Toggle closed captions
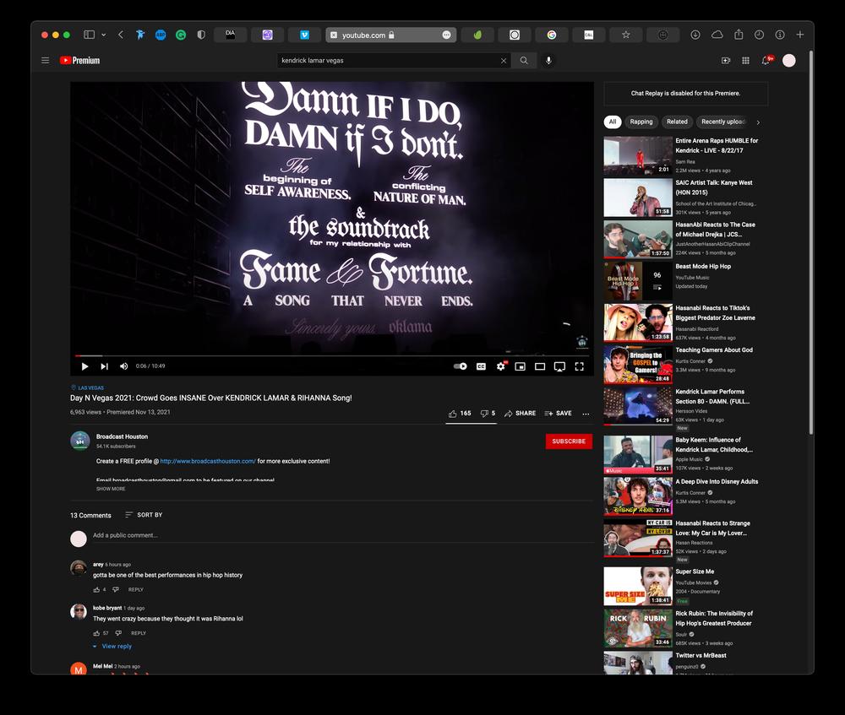The height and width of the screenshot is (715, 845). (x=482, y=366)
